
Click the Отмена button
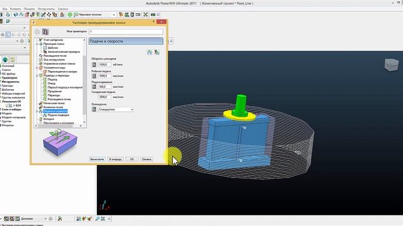147,159
